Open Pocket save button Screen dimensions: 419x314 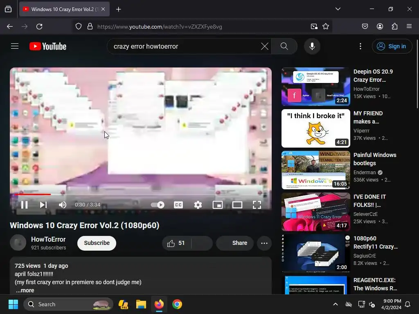click(x=365, y=27)
